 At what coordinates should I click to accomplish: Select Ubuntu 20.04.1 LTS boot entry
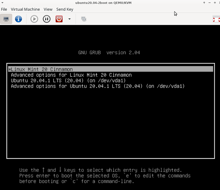tap(111, 81)
